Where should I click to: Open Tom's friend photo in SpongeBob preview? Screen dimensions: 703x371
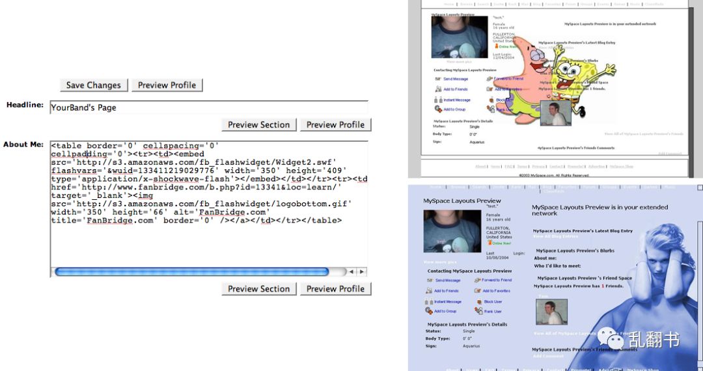coord(556,113)
